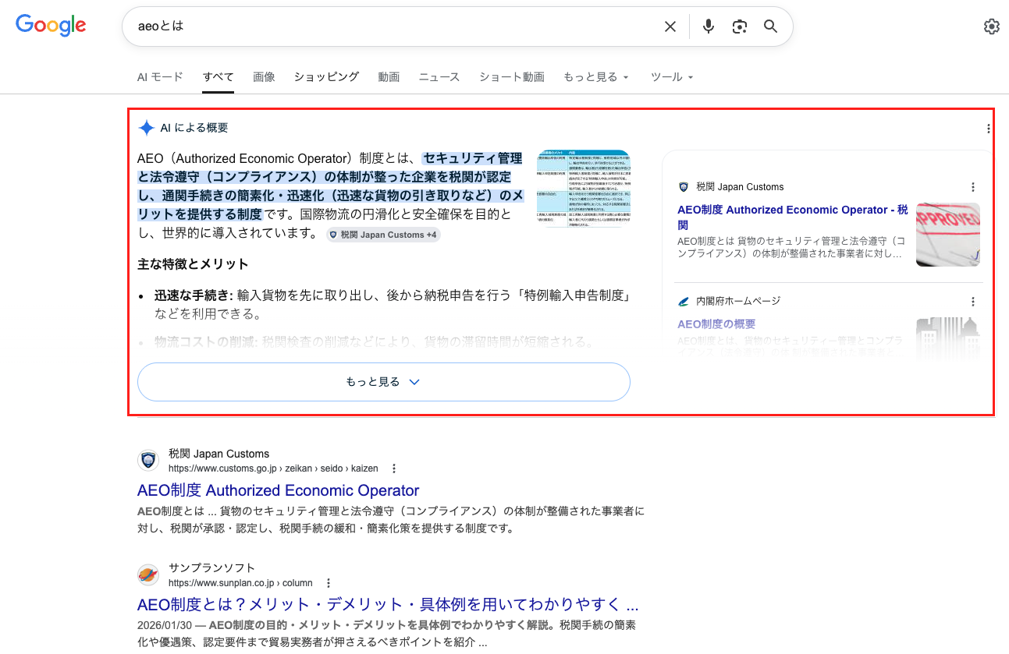Screen dimensions: 1009x654
Task: Click the サンプランソフト site name
Action: coord(211,567)
